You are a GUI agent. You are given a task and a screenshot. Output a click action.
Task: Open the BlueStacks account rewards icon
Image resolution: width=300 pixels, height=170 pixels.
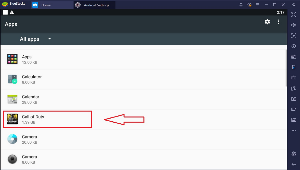(249, 5)
